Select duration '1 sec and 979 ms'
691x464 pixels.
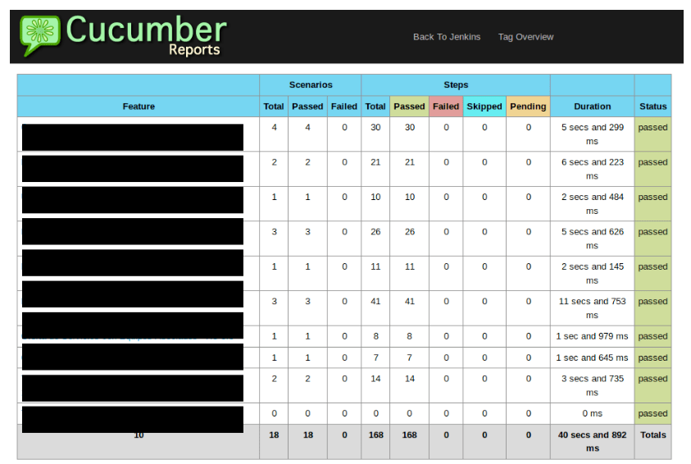(593, 336)
